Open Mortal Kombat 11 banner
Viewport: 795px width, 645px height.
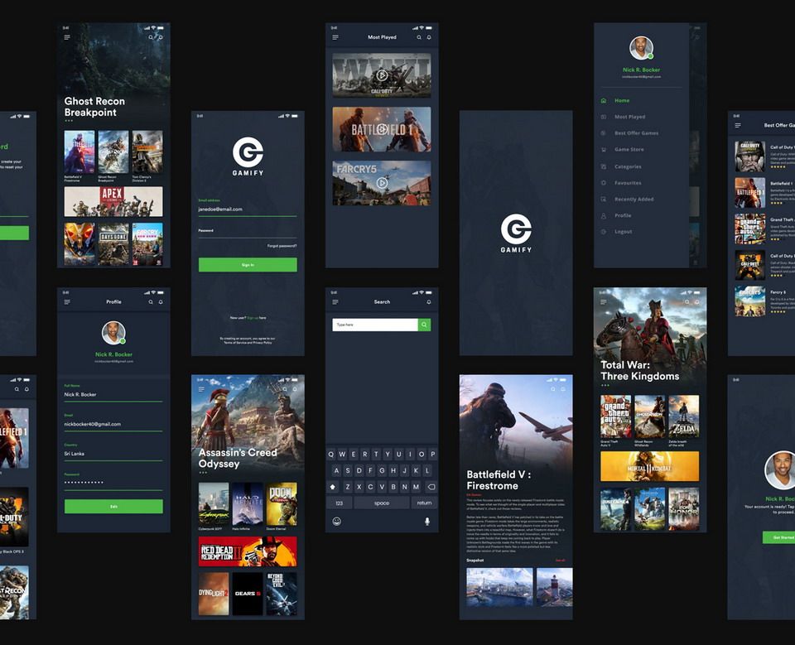tap(649, 466)
